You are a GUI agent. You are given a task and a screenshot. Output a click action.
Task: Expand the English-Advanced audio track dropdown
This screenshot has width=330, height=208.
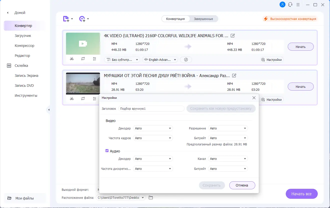tap(160, 60)
